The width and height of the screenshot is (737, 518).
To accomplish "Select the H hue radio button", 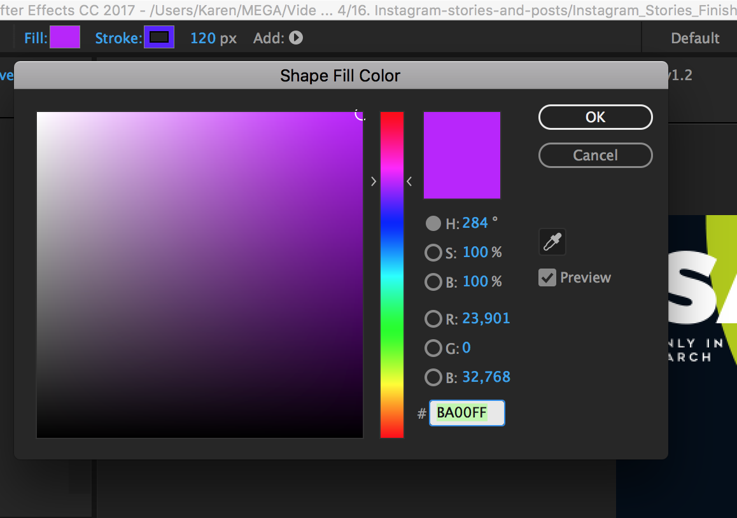I will (x=433, y=223).
